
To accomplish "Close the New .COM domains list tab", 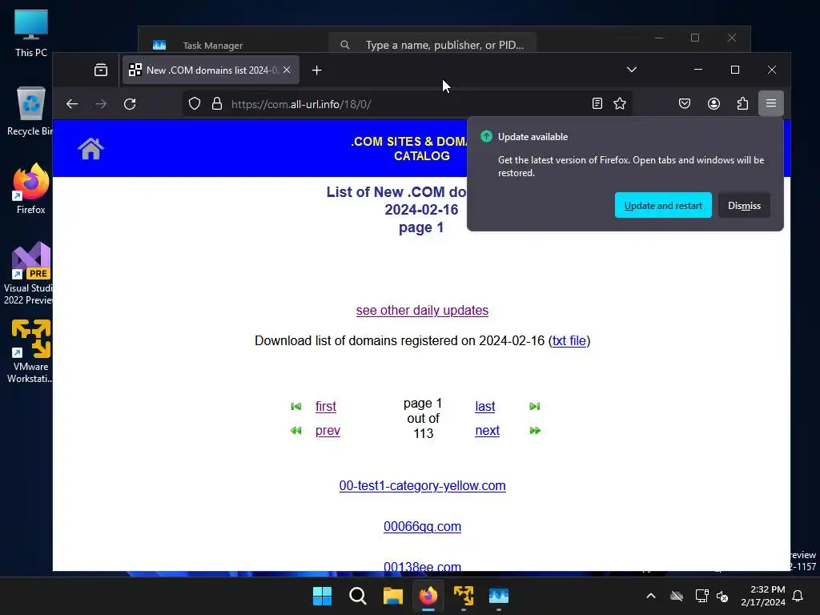I will tap(287, 70).
